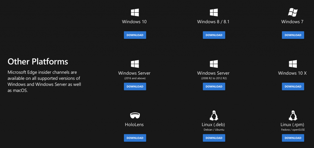Download Edge for HoloLens
Viewport: 314px width, 148px height.
coord(135,138)
